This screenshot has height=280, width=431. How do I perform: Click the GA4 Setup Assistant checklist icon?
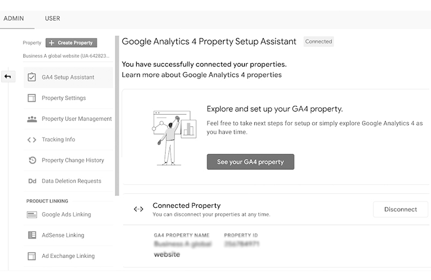[x=32, y=77]
